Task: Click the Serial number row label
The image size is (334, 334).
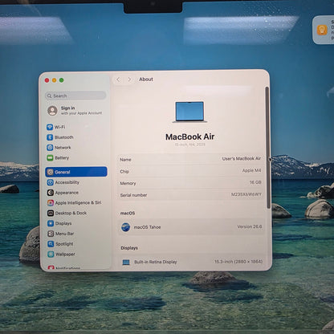Action: click(x=133, y=195)
